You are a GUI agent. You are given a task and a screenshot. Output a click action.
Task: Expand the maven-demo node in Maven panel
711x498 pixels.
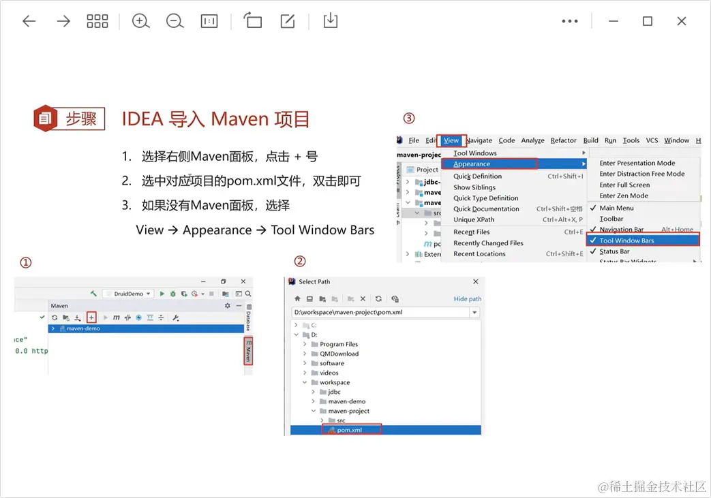[53, 328]
